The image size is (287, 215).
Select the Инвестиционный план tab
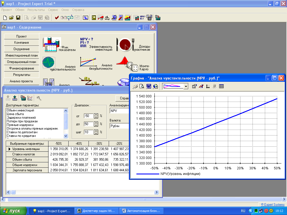pyautogui.click(x=21, y=55)
